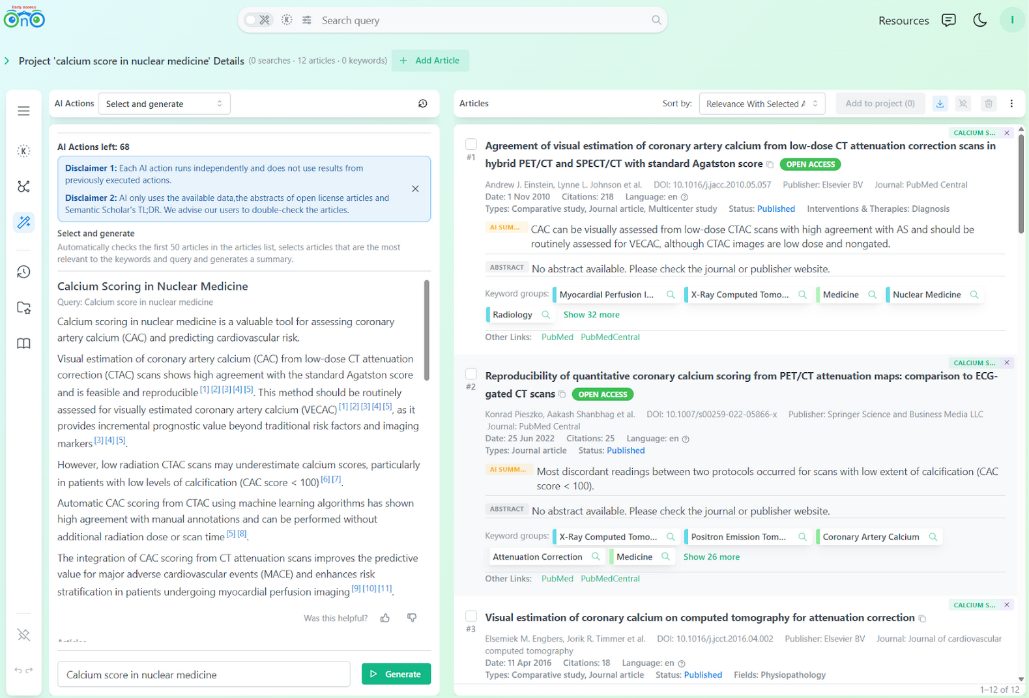Open search history sidebar icon
The width and height of the screenshot is (1029, 698).
tap(23, 272)
